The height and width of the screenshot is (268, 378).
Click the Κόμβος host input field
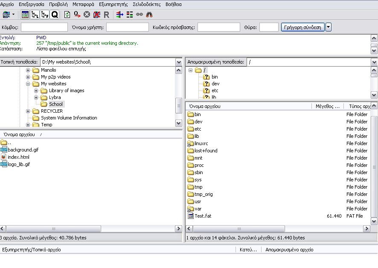pyautogui.click(x=44, y=27)
